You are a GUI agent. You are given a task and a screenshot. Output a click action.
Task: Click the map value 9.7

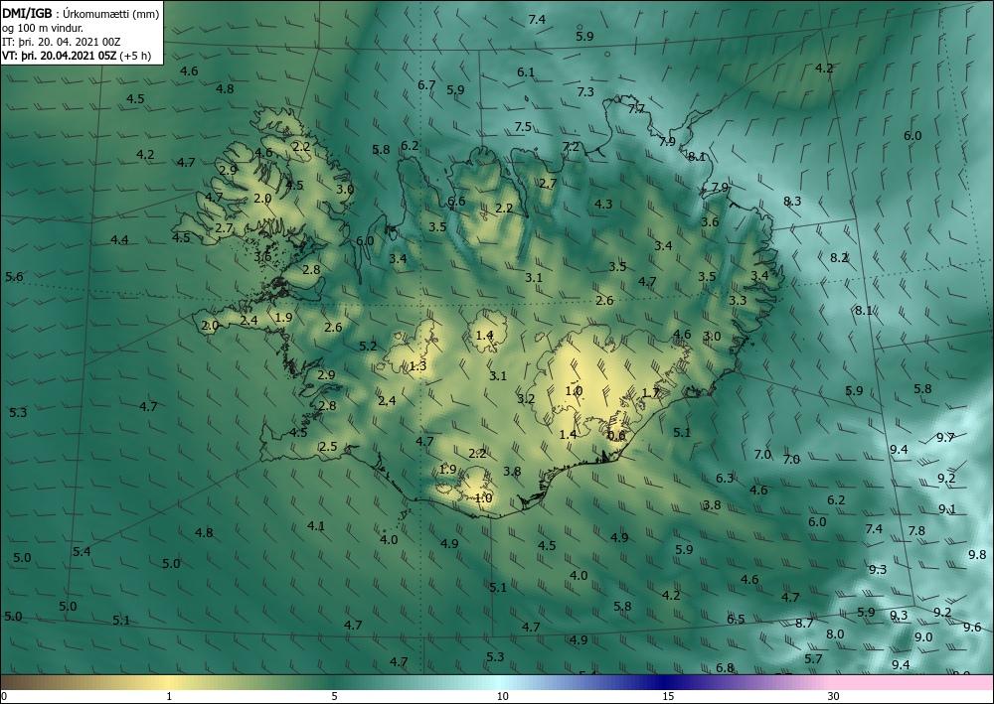tap(945, 438)
